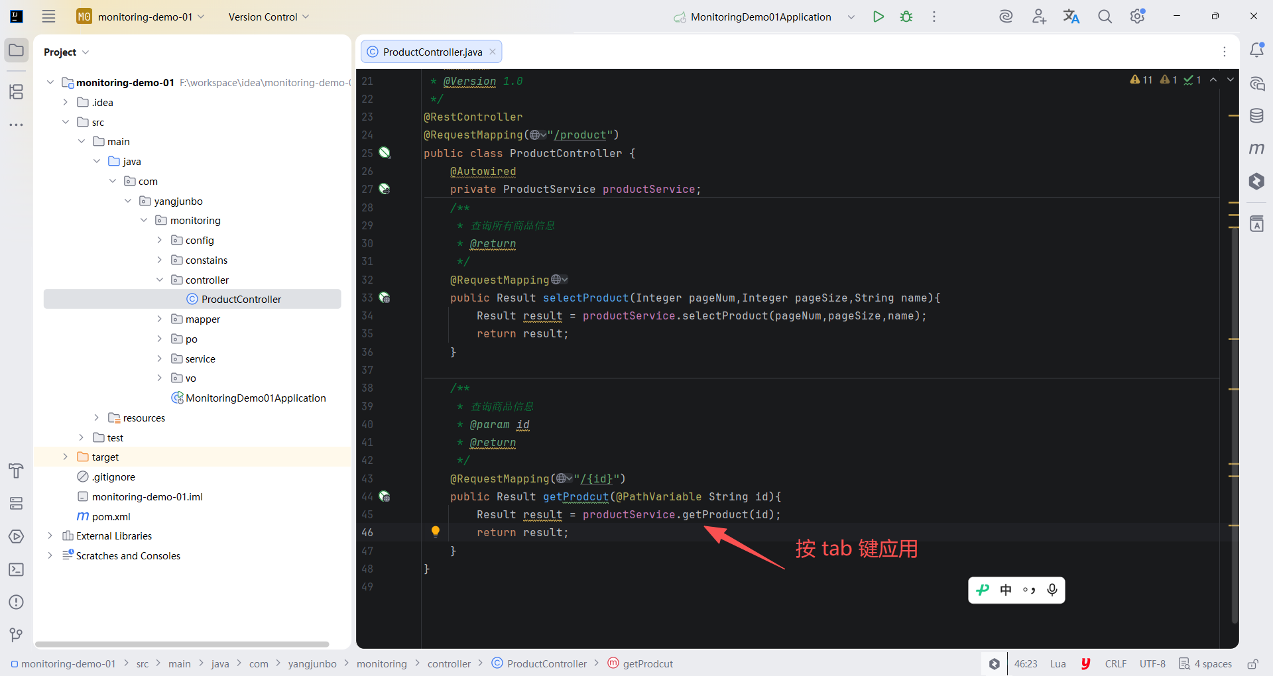Viewport: 1273px width, 676px height.
Task: Open the Git version control tool window icon
Action: tap(17, 635)
